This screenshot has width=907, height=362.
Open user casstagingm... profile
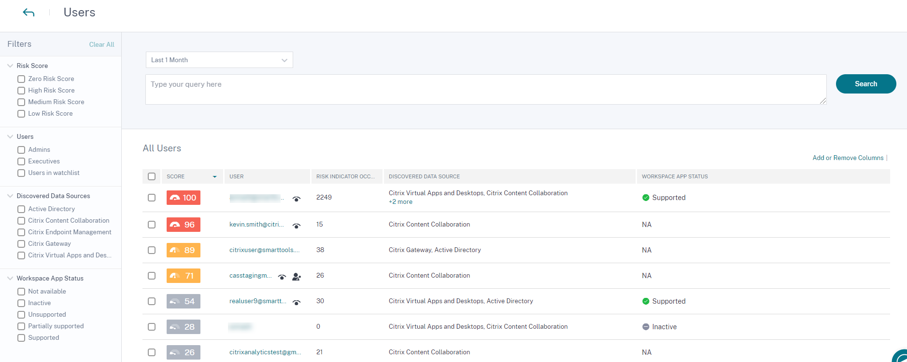click(x=250, y=276)
